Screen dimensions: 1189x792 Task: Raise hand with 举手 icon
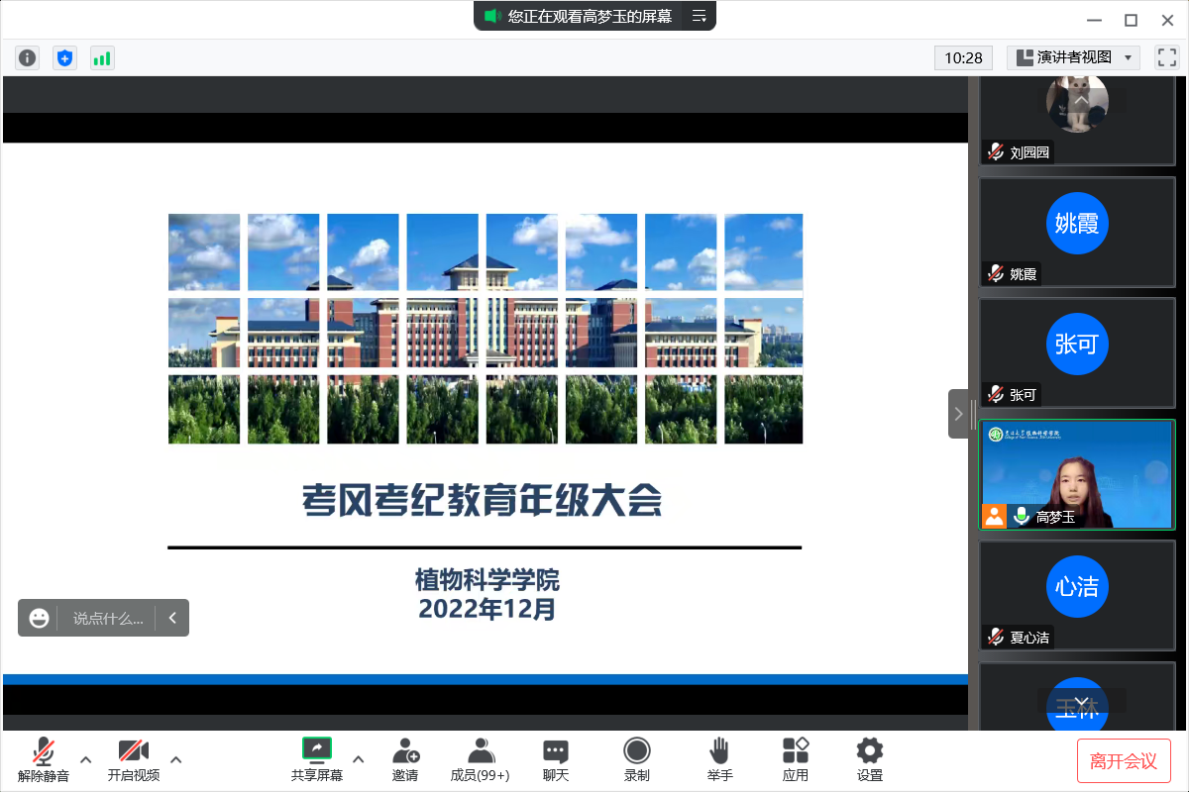click(x=719, y=759)
